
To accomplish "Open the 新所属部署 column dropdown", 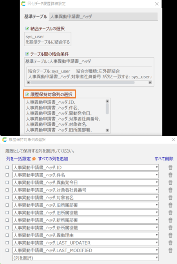I will [x=85, y=220].
